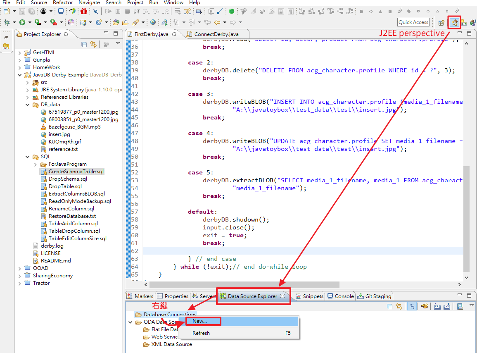Open the Quick Access search
The width and height of the screenshot is (477, 353).
click(x=413, y=22)
